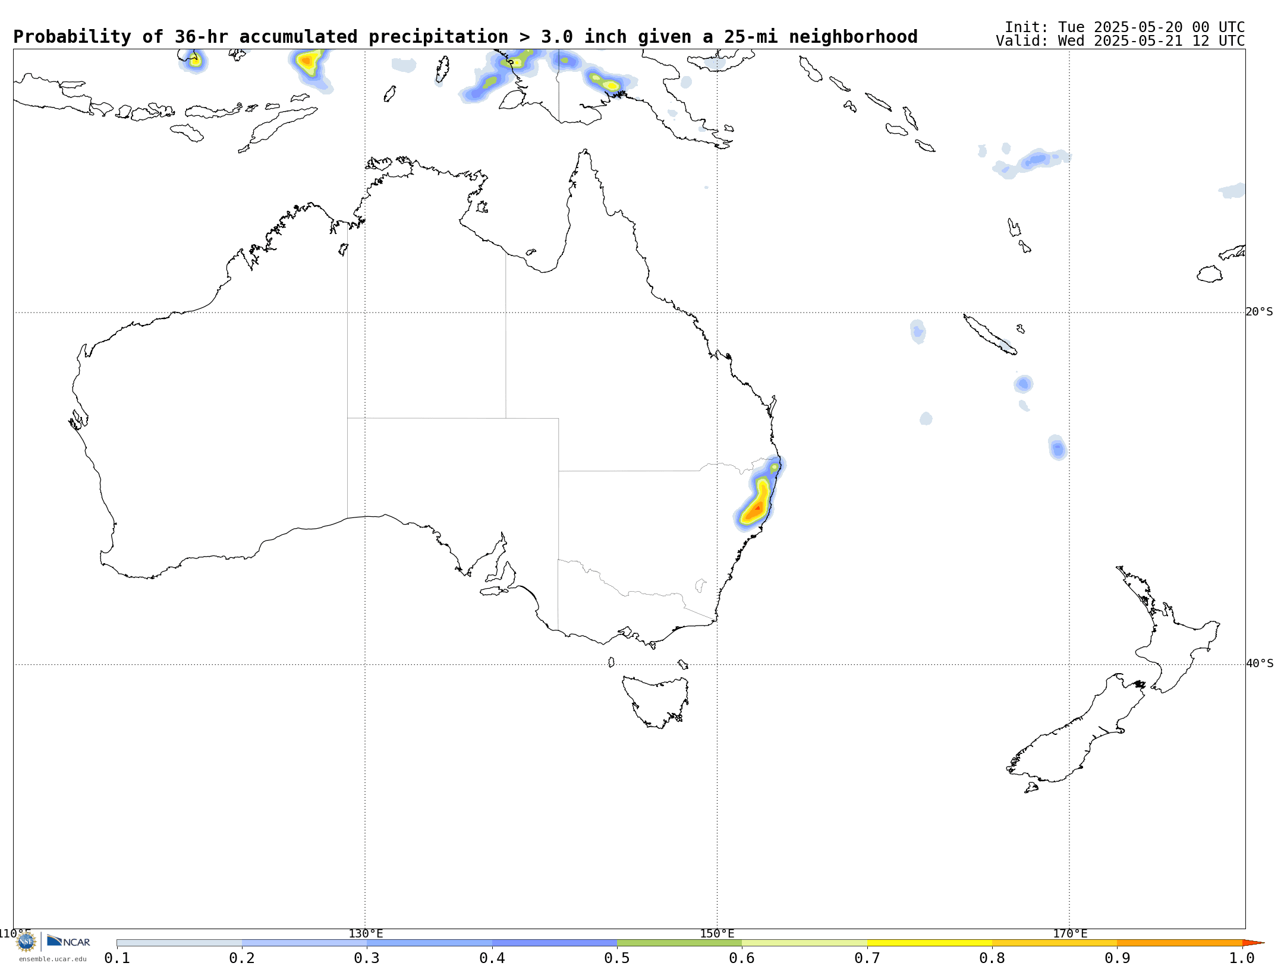Select the 0.9–1.0 orange colorbar segment
This screenshot has width=1284, height=966.
tap(1180, 943)
